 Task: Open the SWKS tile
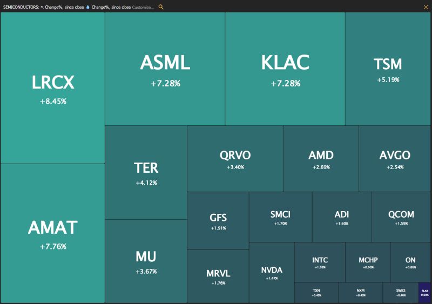(401, 293)
